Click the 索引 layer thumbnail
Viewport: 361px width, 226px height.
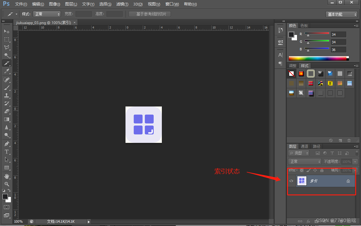(302, 181)
